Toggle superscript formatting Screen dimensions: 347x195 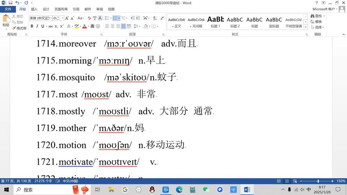point(62,26)
